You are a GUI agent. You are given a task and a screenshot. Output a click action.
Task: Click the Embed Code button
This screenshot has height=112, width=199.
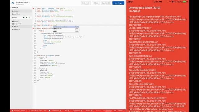(x=86, y=3)
